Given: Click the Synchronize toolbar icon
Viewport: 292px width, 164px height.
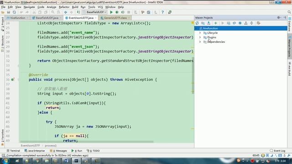Looking at the screenshot, I should pyautogui.click(x=14, y=12).
